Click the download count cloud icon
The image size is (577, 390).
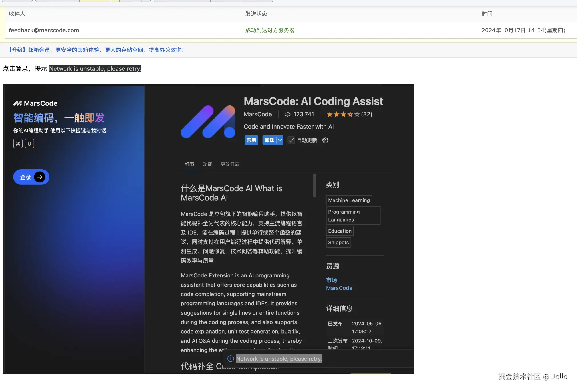(287, 114)
